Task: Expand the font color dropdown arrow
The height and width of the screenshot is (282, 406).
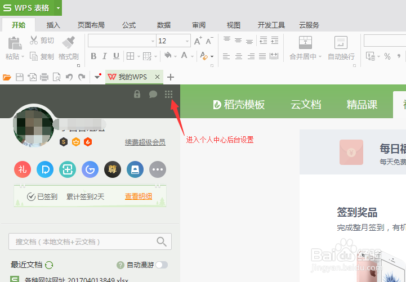Action: [x=192, y=56]
